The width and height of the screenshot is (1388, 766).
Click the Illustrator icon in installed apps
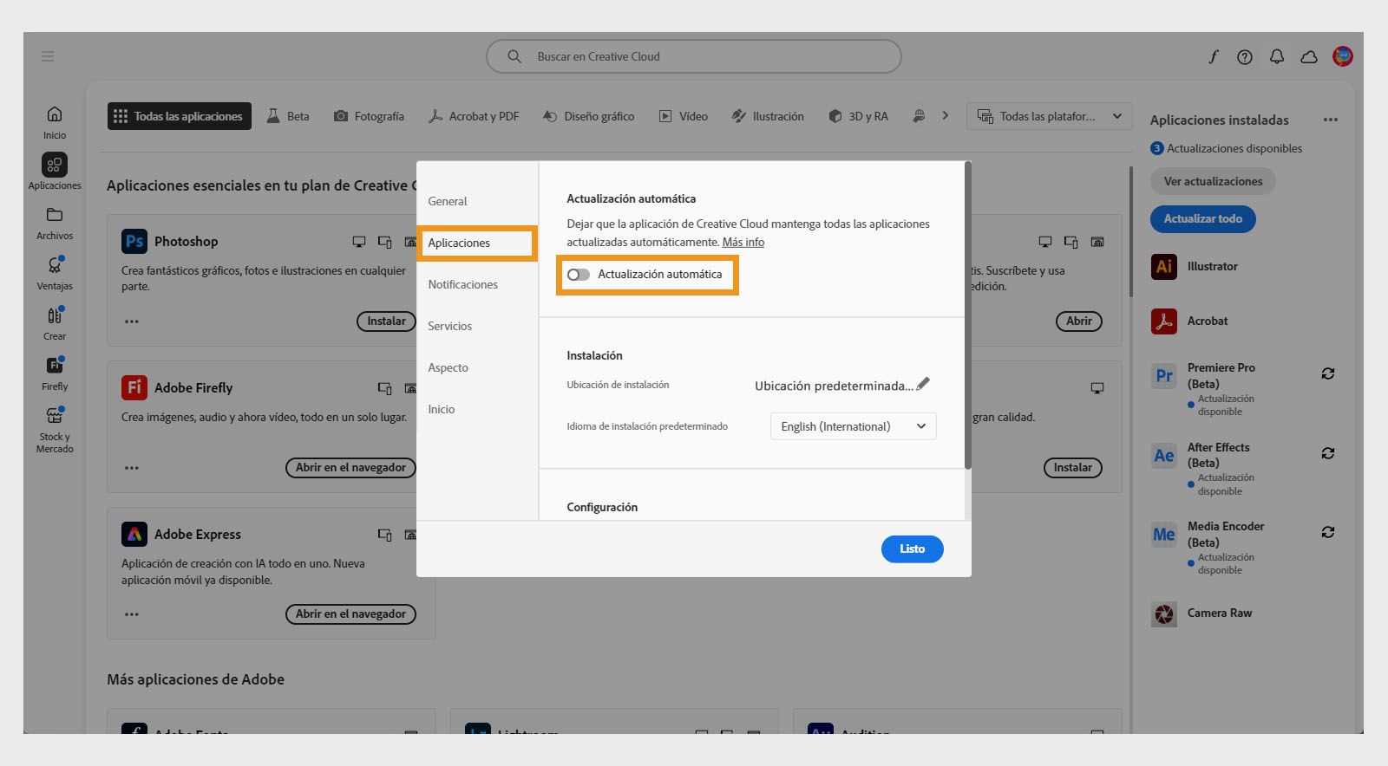click(1164, 266)
